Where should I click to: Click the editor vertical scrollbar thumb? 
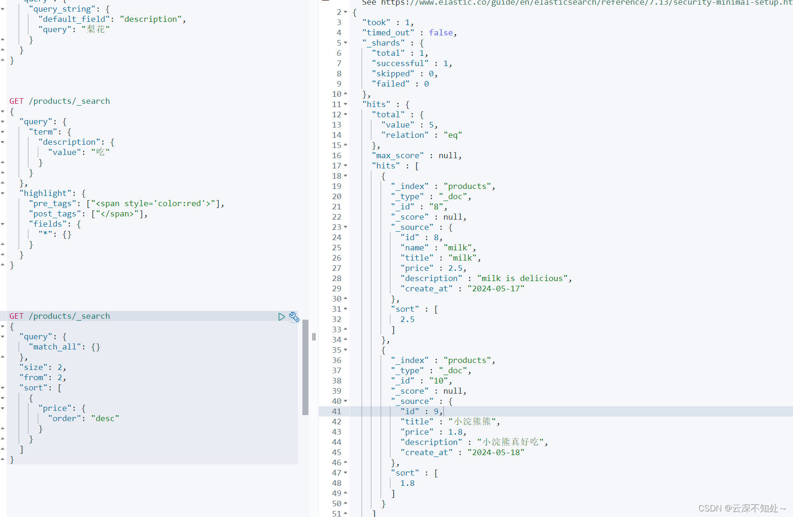coord(305,367)
